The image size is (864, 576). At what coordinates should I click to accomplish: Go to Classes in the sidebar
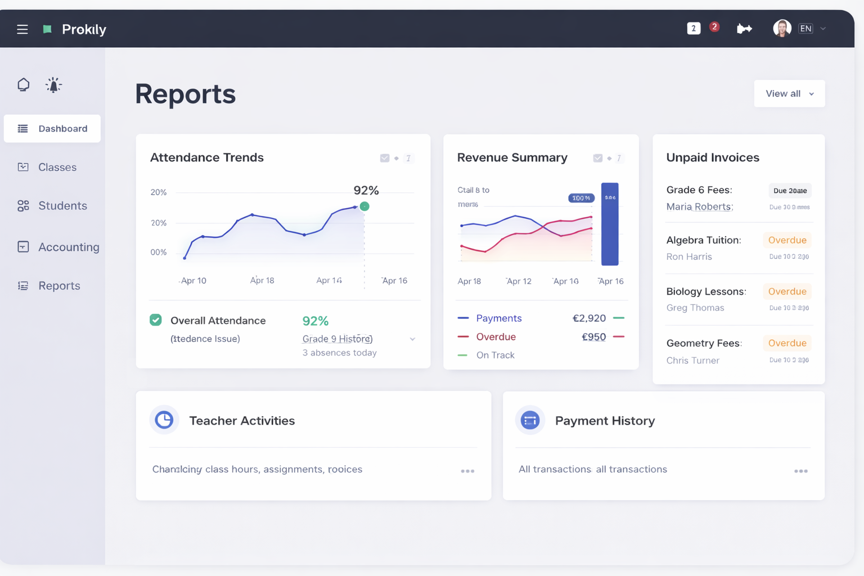point(57,167)
